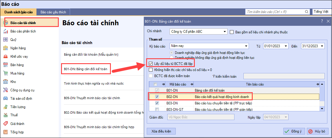Check Không hiển thị các chỉ tiêu có số liệu = 0
332x138 pixels.
click(151, 70)
